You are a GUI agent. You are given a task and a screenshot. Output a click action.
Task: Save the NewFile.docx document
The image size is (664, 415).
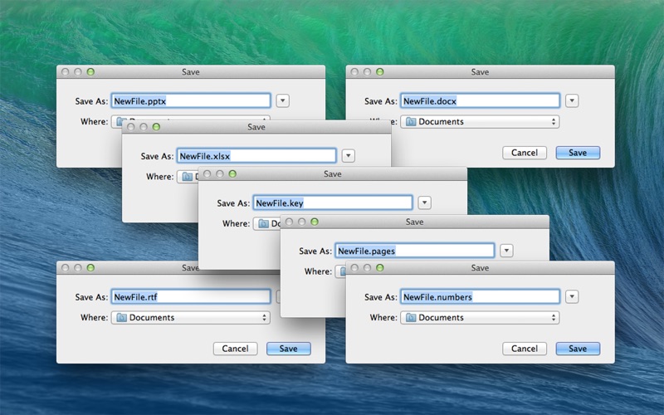click(578, 153)
